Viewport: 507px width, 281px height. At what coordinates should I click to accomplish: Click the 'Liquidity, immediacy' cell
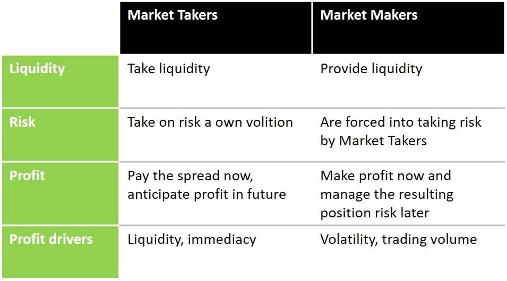192,240
